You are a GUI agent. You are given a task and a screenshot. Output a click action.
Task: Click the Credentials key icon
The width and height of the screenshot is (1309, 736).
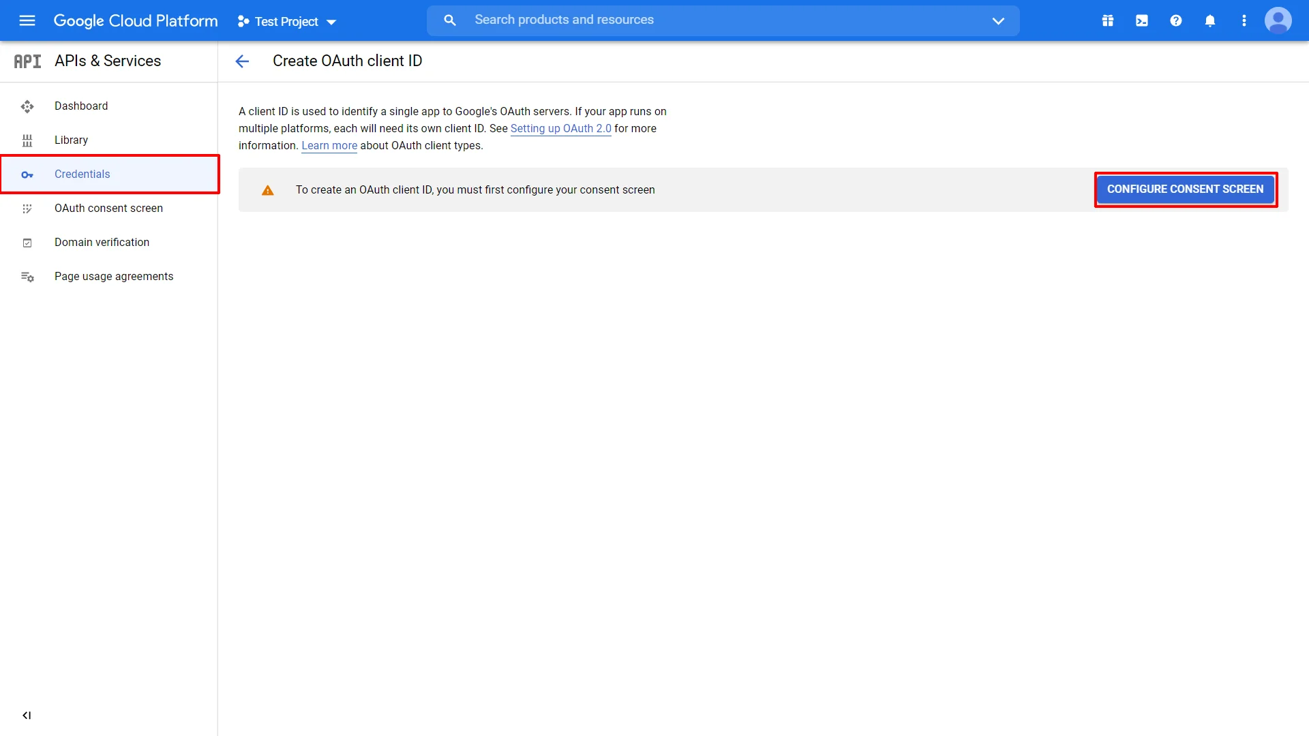[27, 174]
